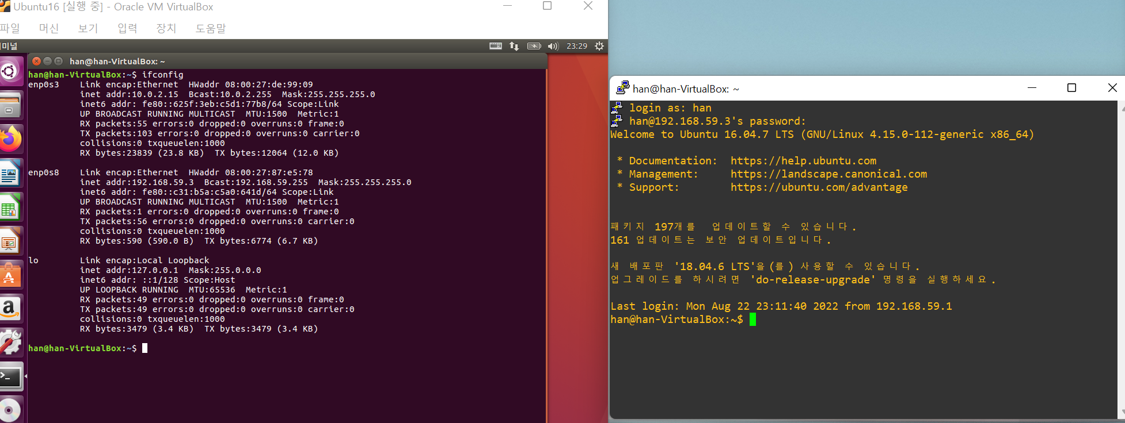Viewport: 1125px width, 423px height.
Task: Open the Ubuntu Dash search launcher icon
Action: (x=10, y=72)
